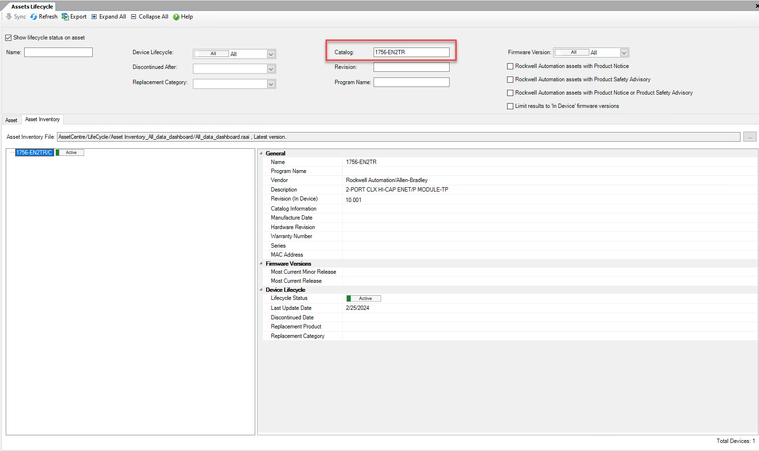Screen dimensions: 759x451
Task: Open the Replacement Category dropdown
Action: [x=271, y=84]
